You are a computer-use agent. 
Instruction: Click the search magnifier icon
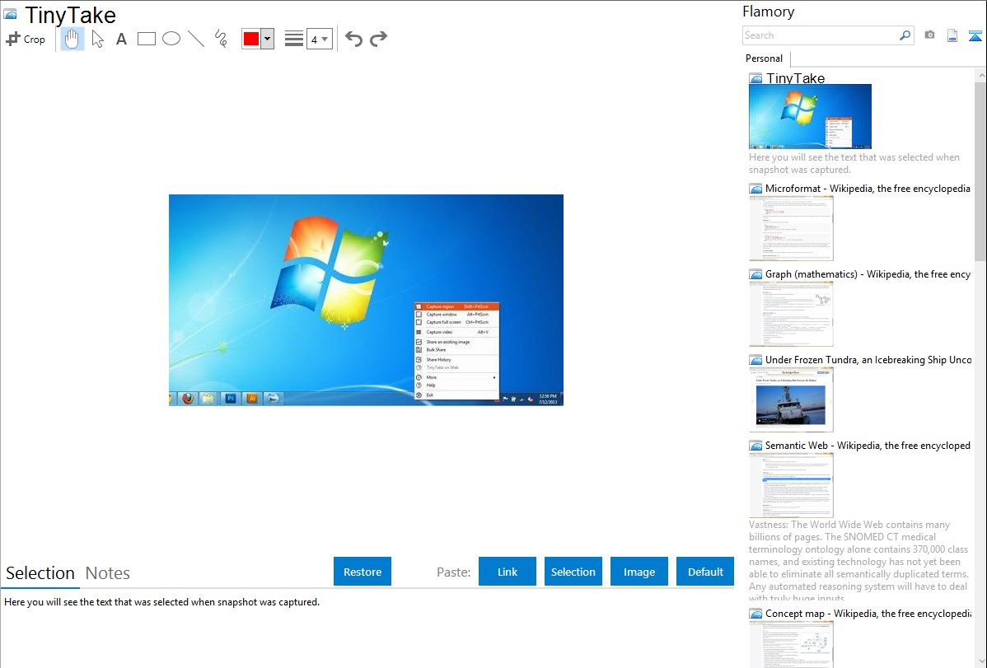point(905,35)
